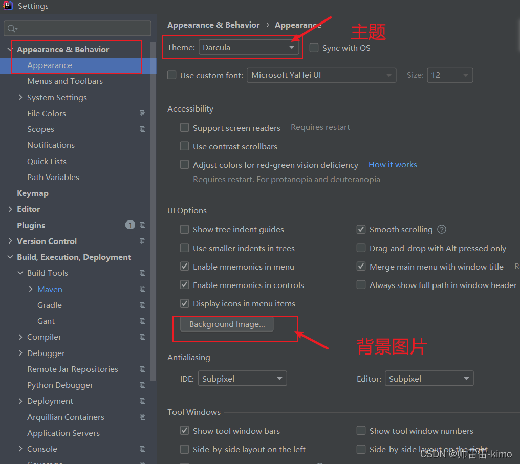Open Path Variables settings page
The image size is (520, 464).
(53, 178)
